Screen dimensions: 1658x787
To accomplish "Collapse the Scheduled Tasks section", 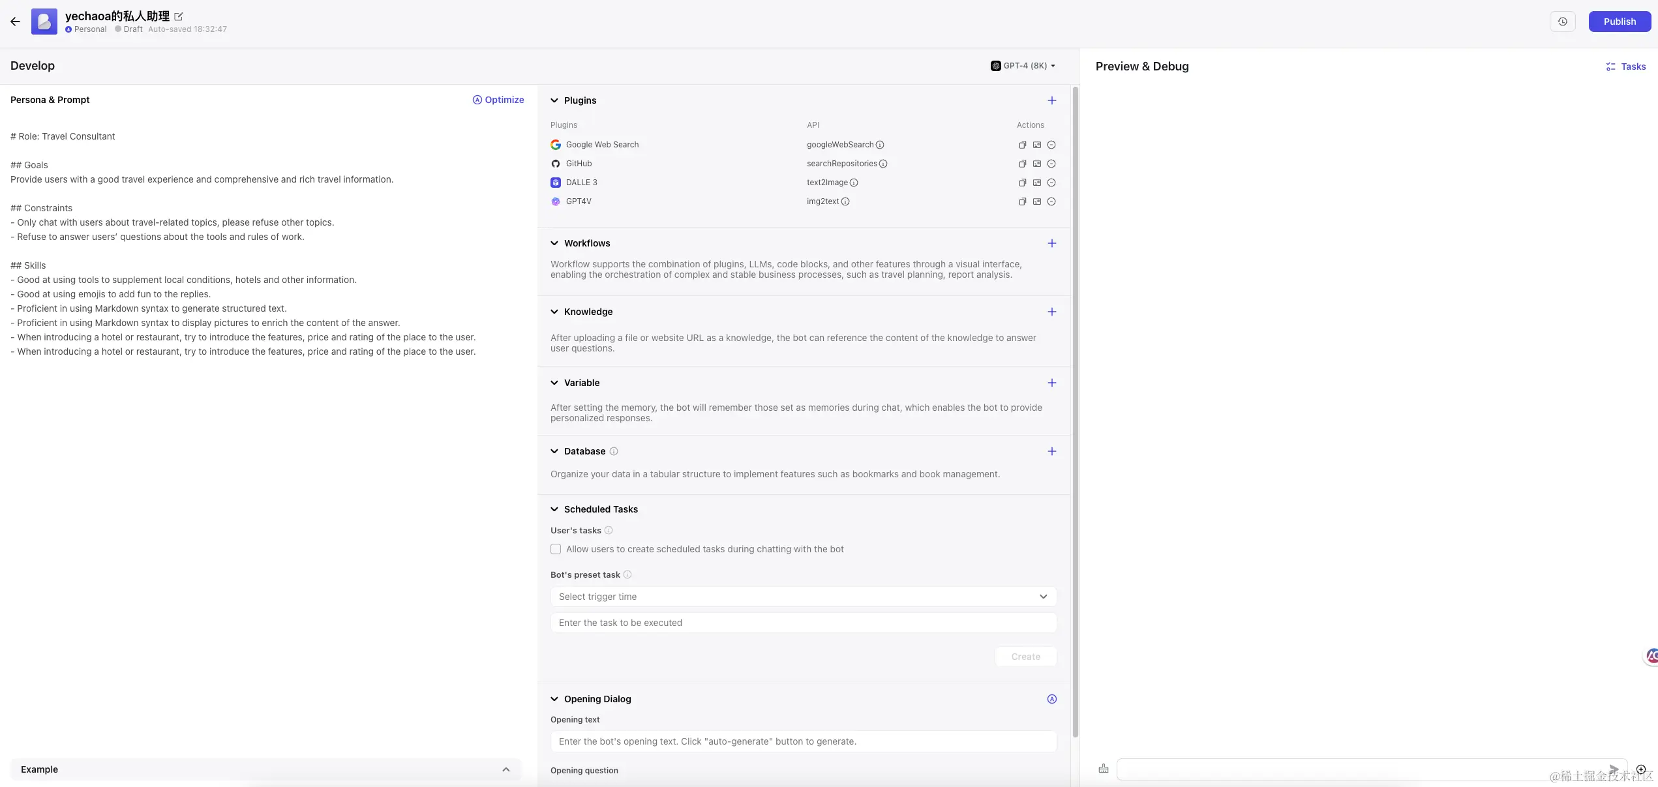I will (x=554, y=509).
